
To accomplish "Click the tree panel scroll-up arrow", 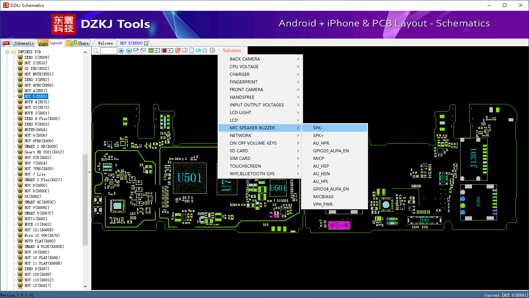I will coord(86,52).
